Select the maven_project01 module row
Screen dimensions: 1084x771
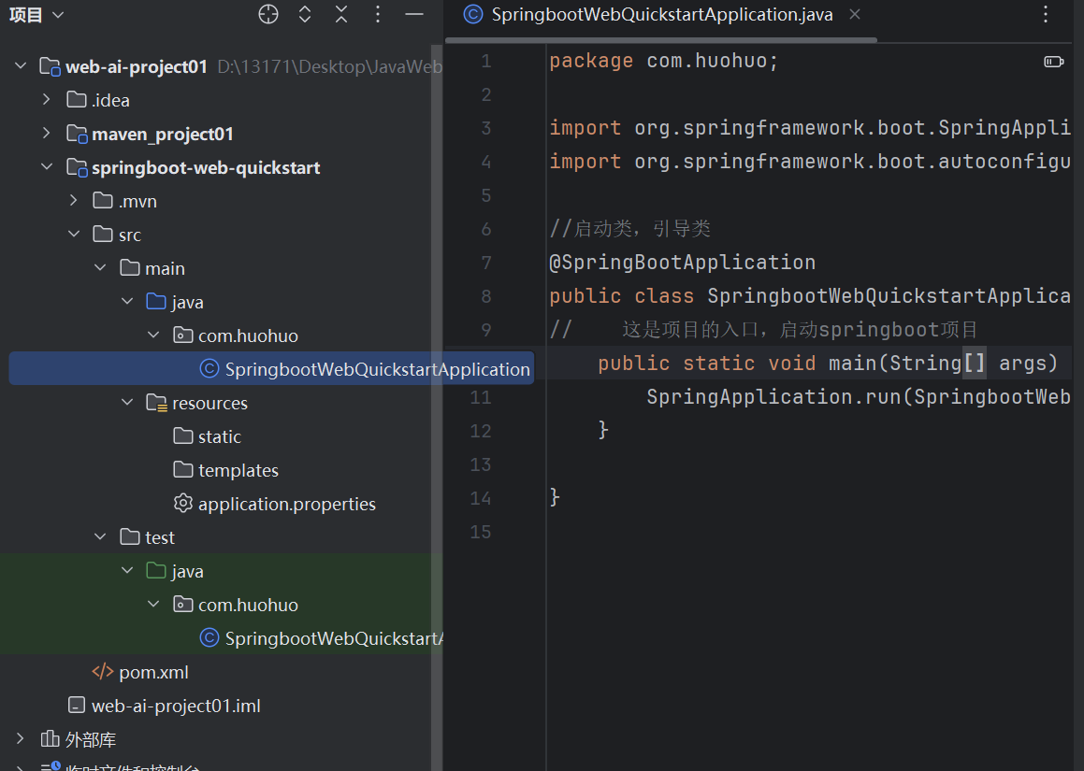(222, 134)
